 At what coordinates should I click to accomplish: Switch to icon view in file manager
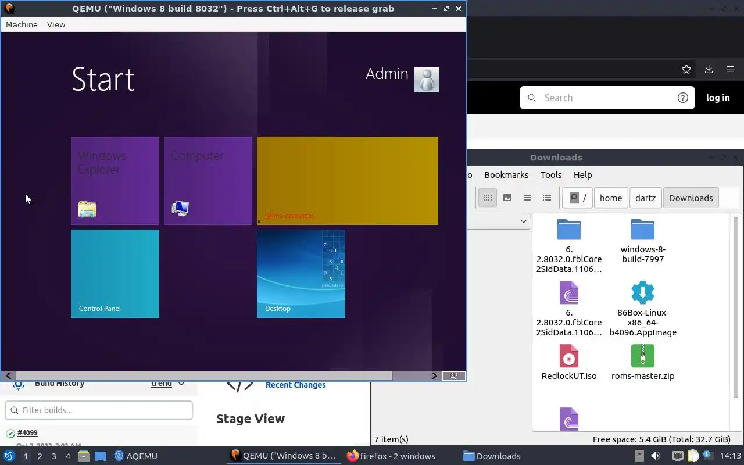click(488, 198)
